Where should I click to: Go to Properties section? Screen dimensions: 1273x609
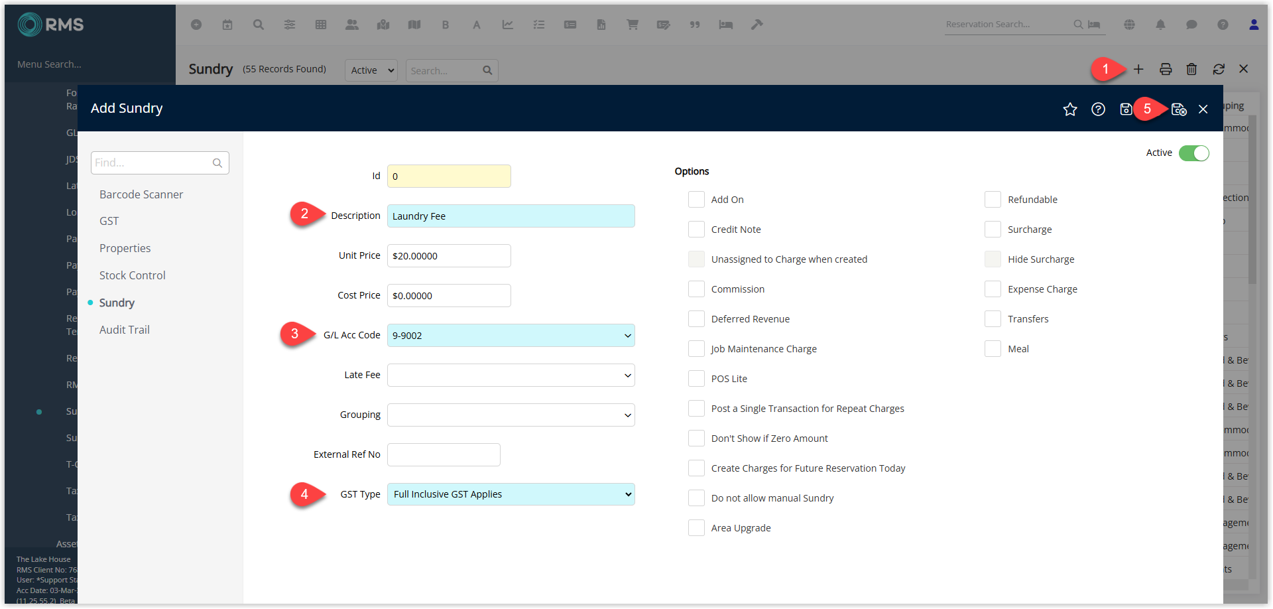pyautogui.click(x=125, y=248)
